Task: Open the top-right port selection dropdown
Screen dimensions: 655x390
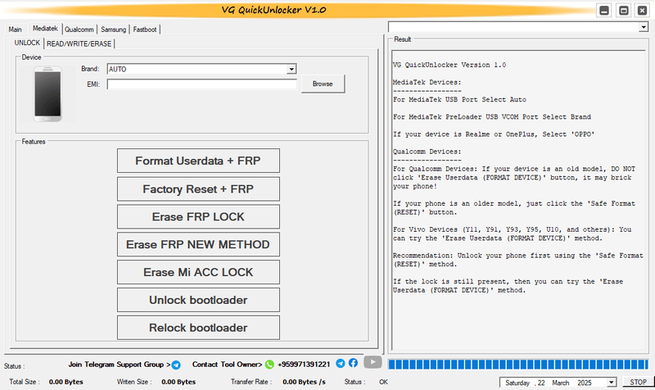Action: (x=644, y=27)
